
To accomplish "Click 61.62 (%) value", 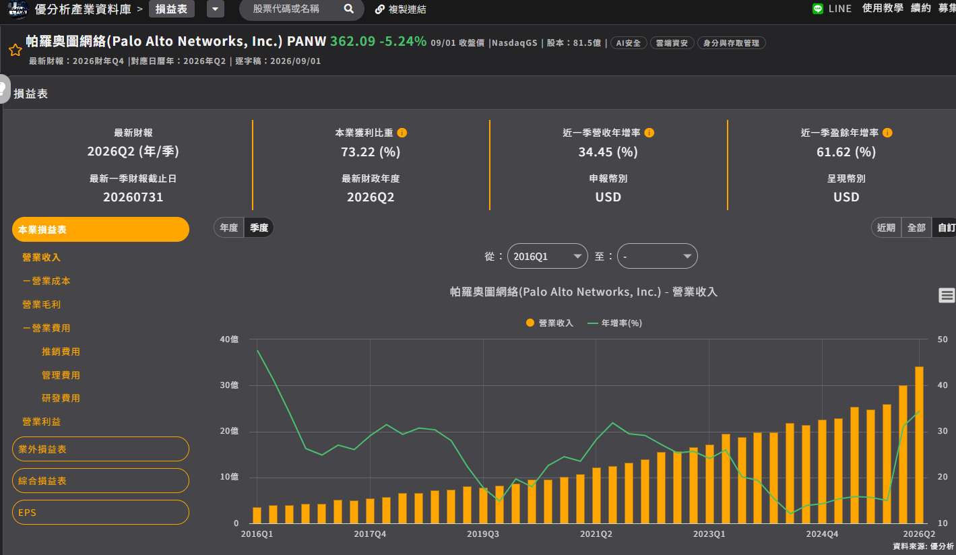I will point(846,152).
